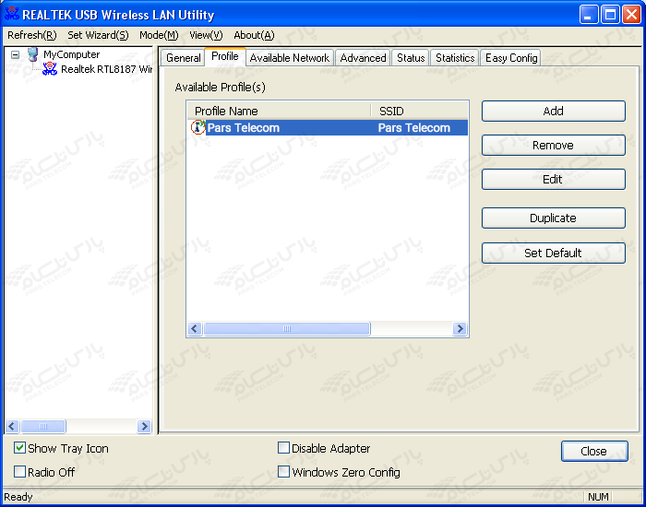Click the SSID column header
646x507 pixels.
pyautogui.click(x=419, y=112)
